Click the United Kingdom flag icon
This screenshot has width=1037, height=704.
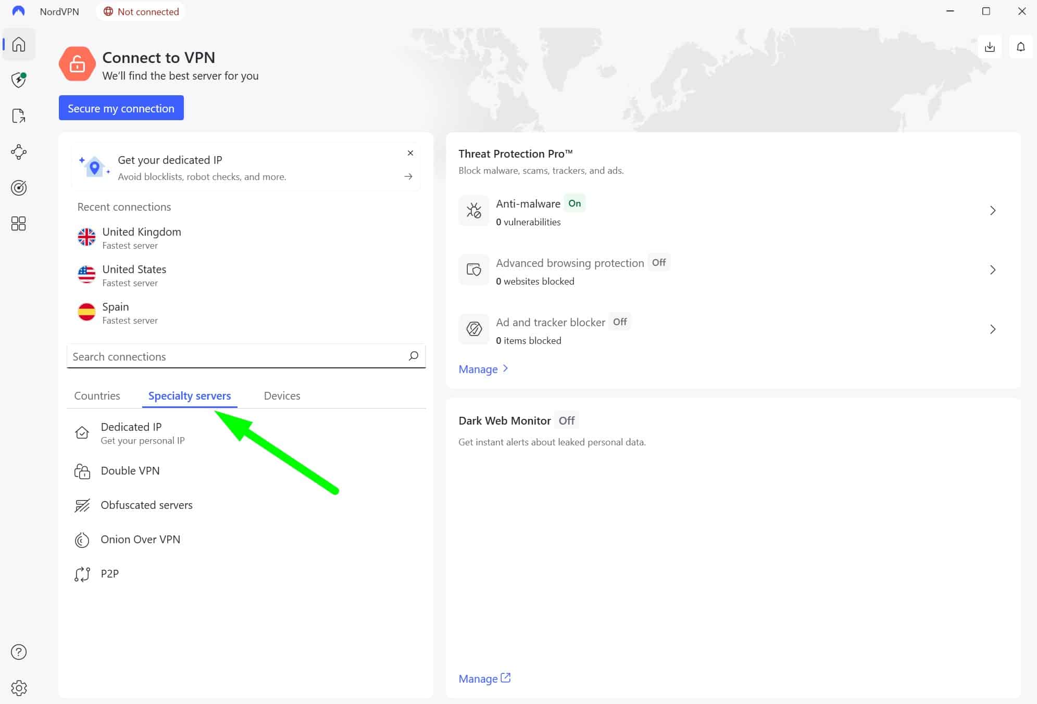(86, 237)
